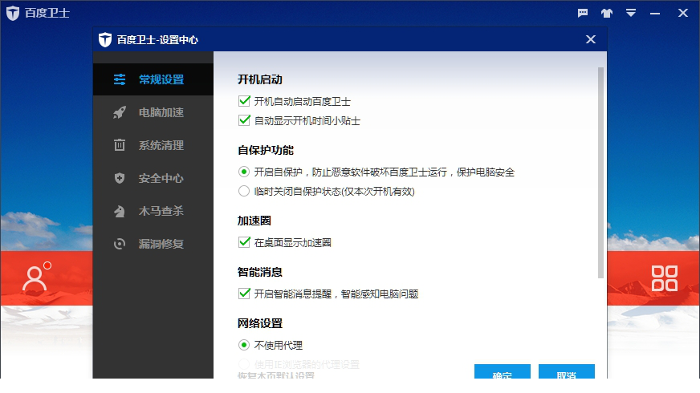Switch to 木马查杀 tab
The image size is (700, 393).
(x=153, y=211)
